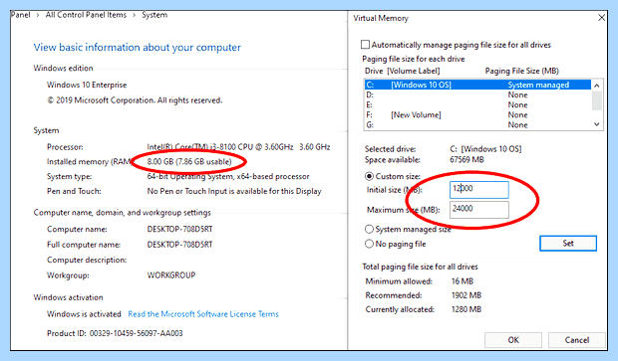Click the Minimum allowed value 16 MB
618x361 pixels.
tap(463, 281)
